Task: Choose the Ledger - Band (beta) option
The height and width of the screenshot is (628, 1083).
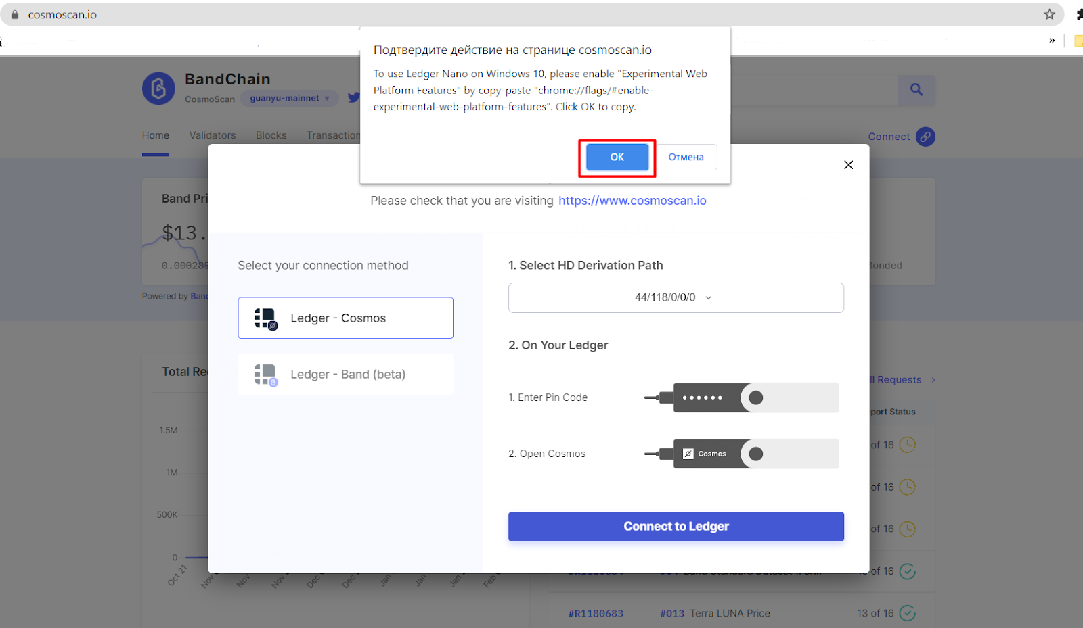Action: pos(345,374)
